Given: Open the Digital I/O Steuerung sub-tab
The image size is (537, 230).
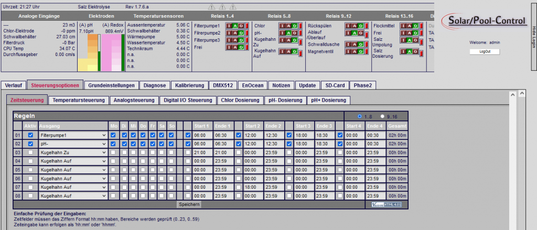Looking at the screenshot, I should click(x=188, y=100).
